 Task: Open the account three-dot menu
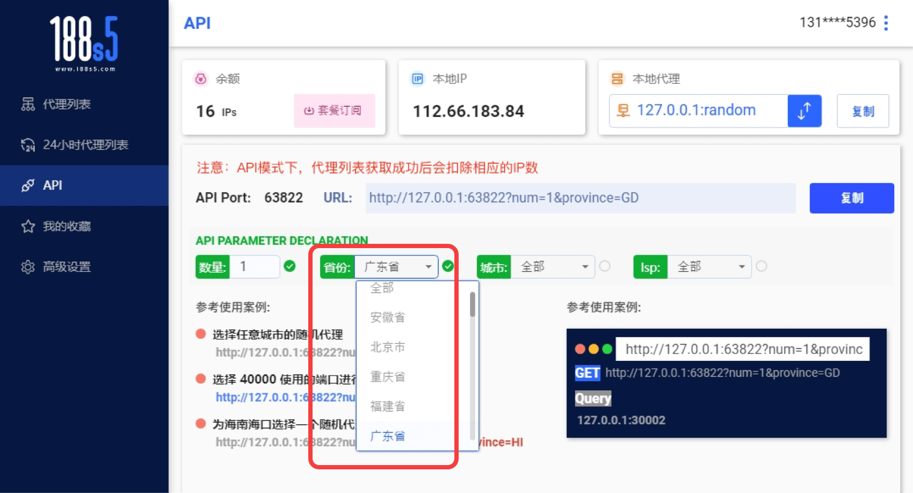886,23
